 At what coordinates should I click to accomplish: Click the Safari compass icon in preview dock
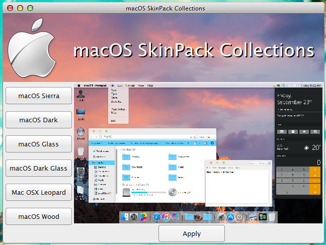tap(157, 217)
